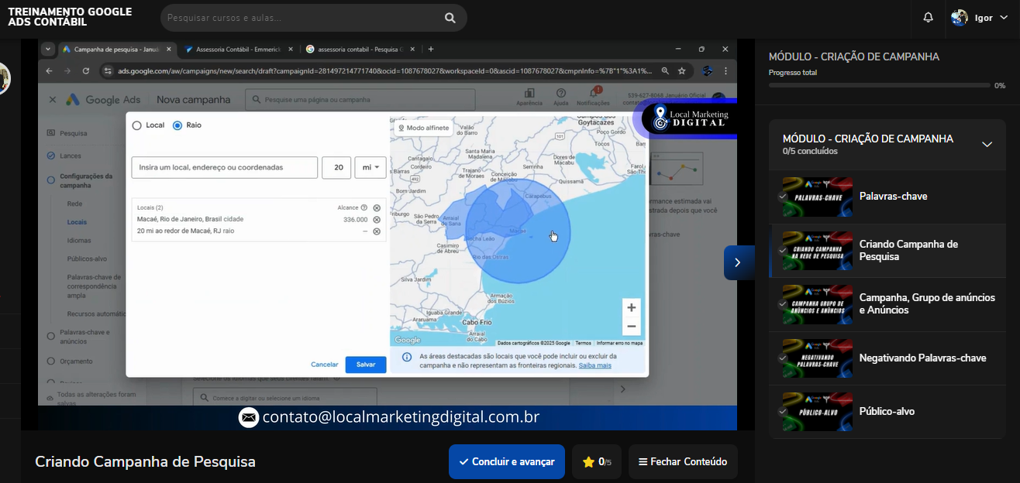Image resolution: width=1020 pixels, height=483 pixels.
Task: Remove the Macaé city location via its X icon
Action: click(377, 219)
